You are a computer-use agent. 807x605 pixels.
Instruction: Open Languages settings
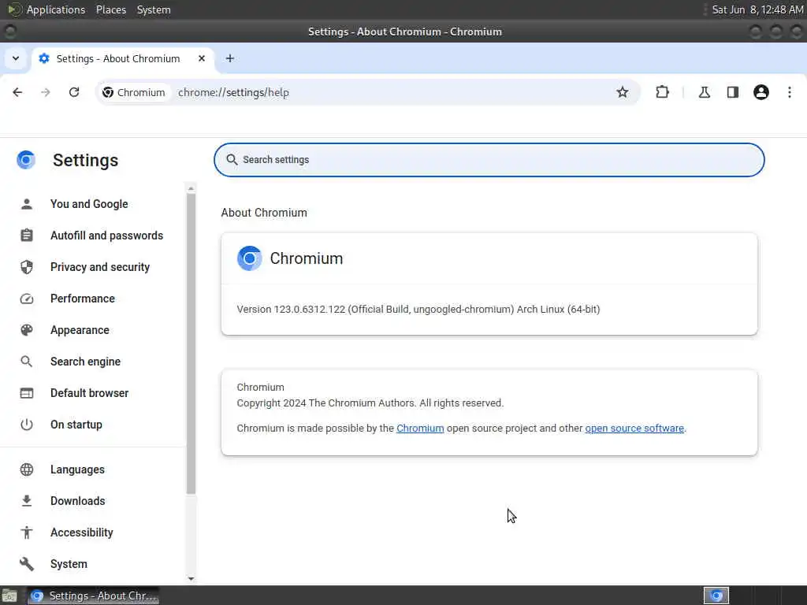pos(77,470)
